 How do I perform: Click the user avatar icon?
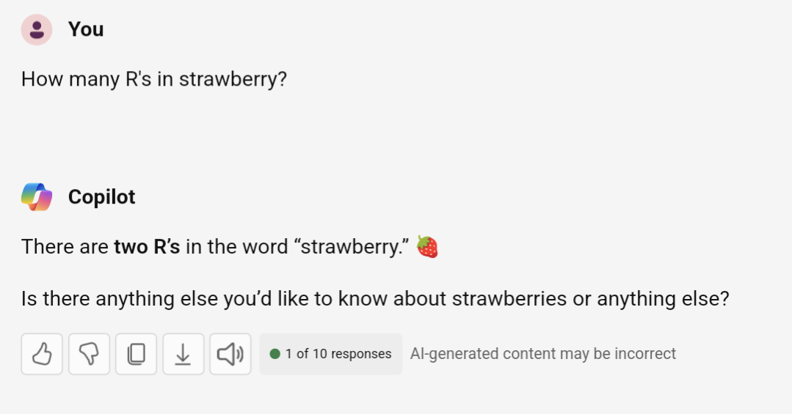click(x=37, y=30)
